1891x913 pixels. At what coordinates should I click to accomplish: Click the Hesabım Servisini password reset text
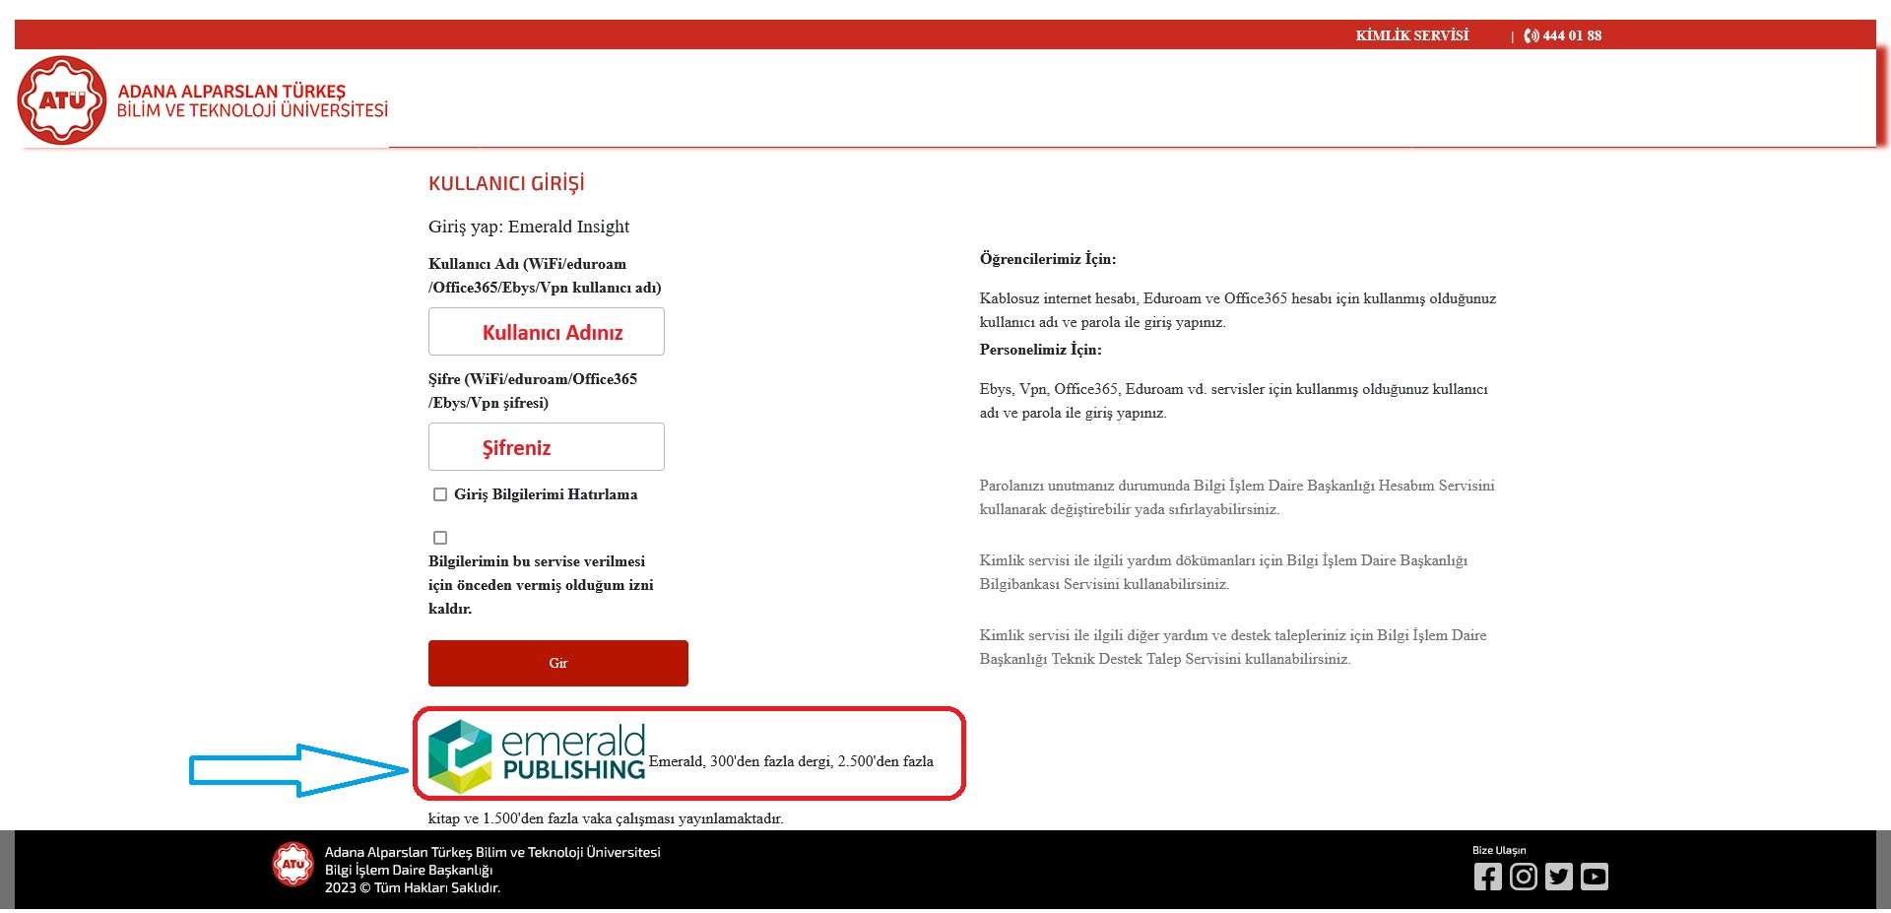[x=1237, y=497]
